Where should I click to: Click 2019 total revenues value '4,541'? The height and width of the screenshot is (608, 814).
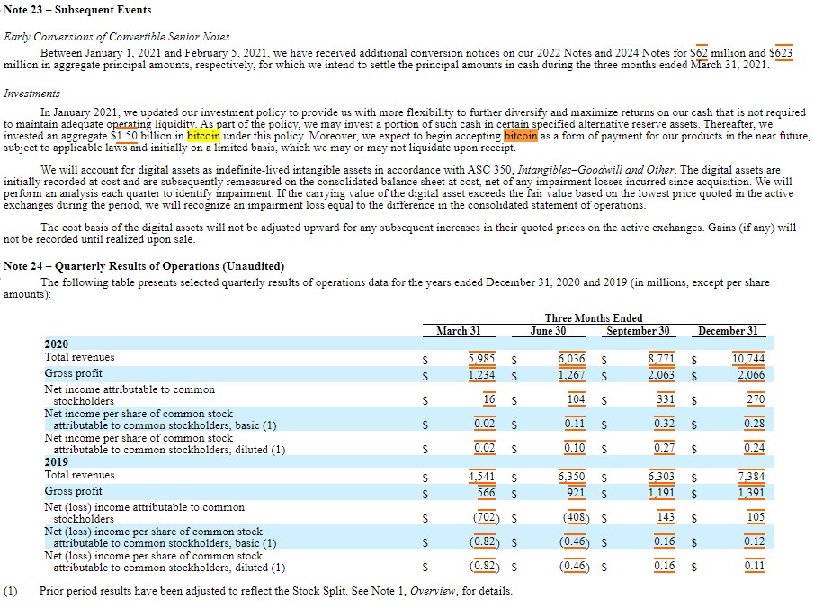point(481,476)
